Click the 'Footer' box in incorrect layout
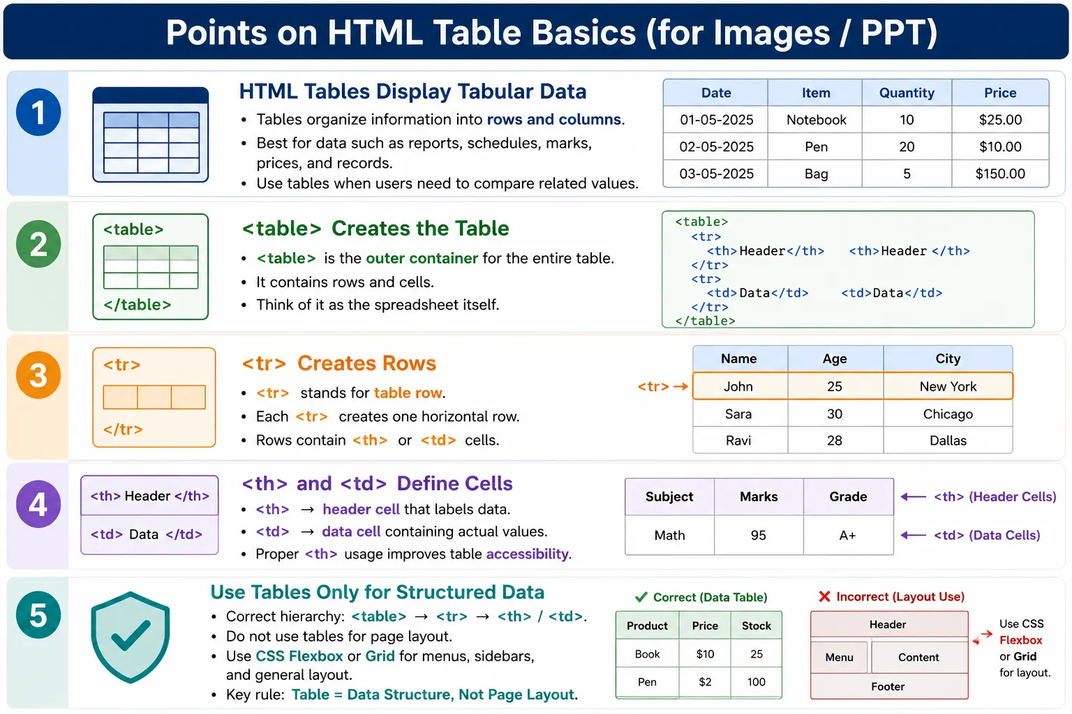Image resolution: width=1072 pixels, height=714 pixels. (888, 687)
